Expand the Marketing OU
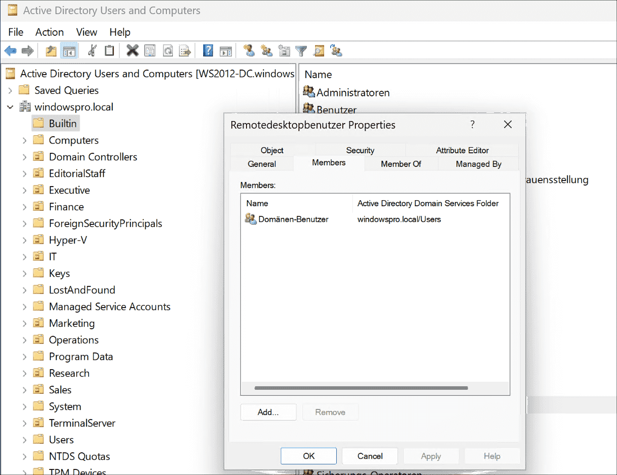 (x=25, y=323)
